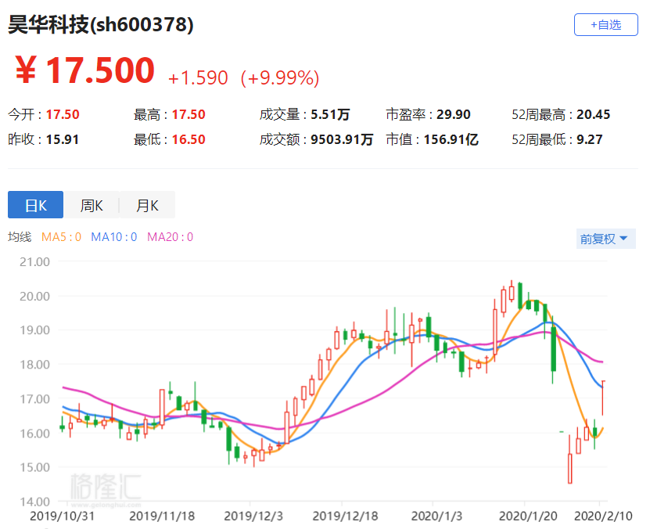Click the 2019/10/31 date axis label

62,516
